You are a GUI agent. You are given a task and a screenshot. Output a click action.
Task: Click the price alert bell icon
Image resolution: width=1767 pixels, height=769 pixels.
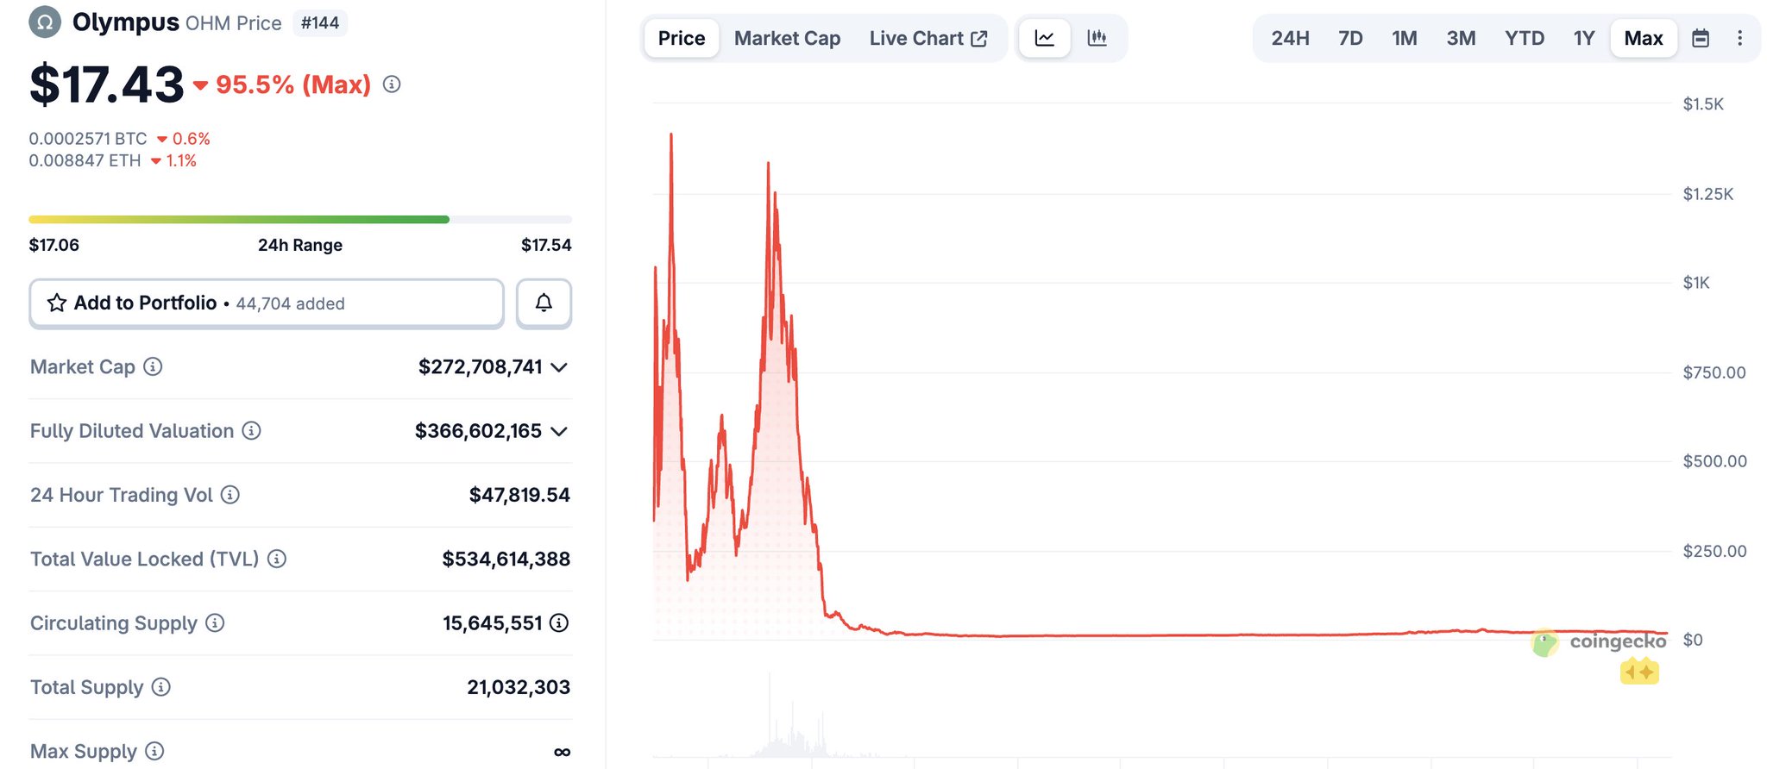(544, 303)
